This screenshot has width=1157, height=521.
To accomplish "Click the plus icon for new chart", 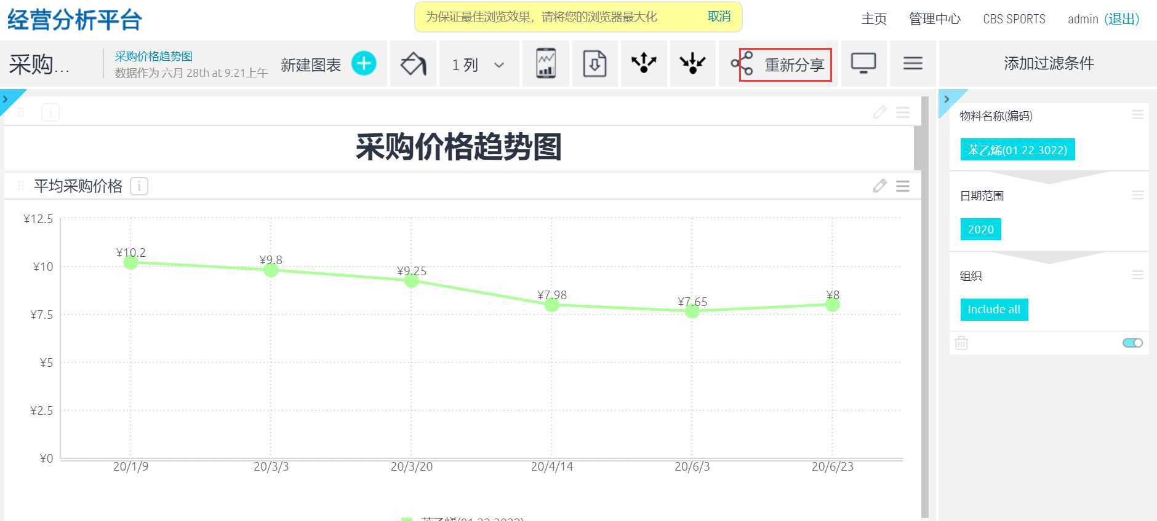I will point(364,63).
